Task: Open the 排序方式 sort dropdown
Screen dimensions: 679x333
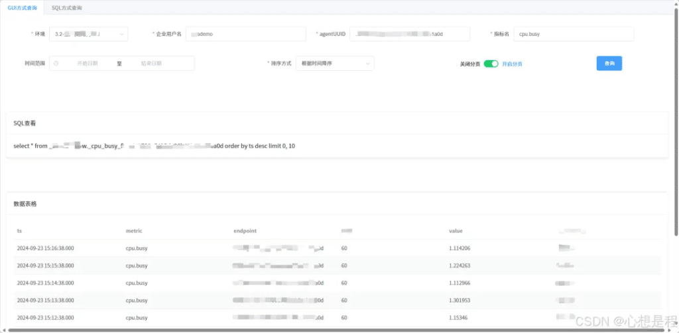Action: click(x=334, y=64)
